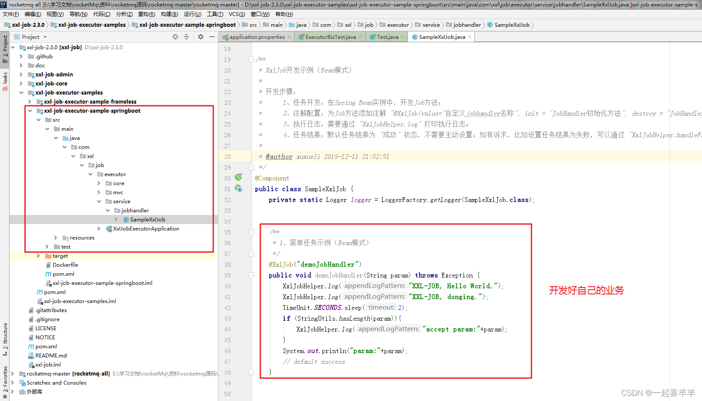
Task: Expand Scratches and Consoles node
Action: click(13, 382)
